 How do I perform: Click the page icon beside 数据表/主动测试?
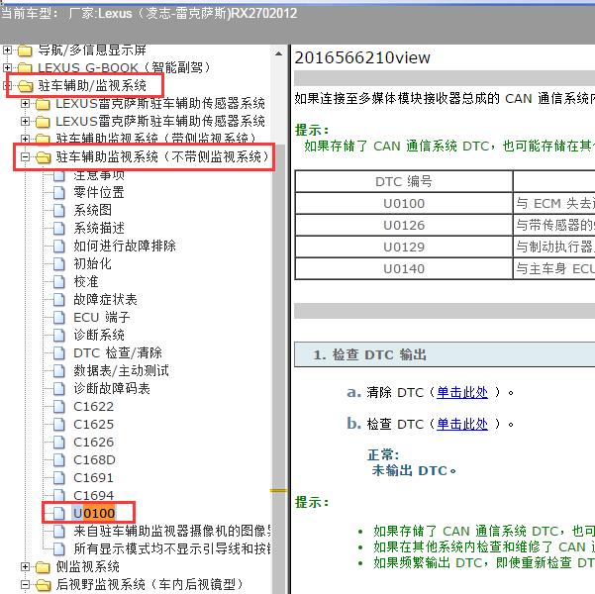click(x=58, y=371)
